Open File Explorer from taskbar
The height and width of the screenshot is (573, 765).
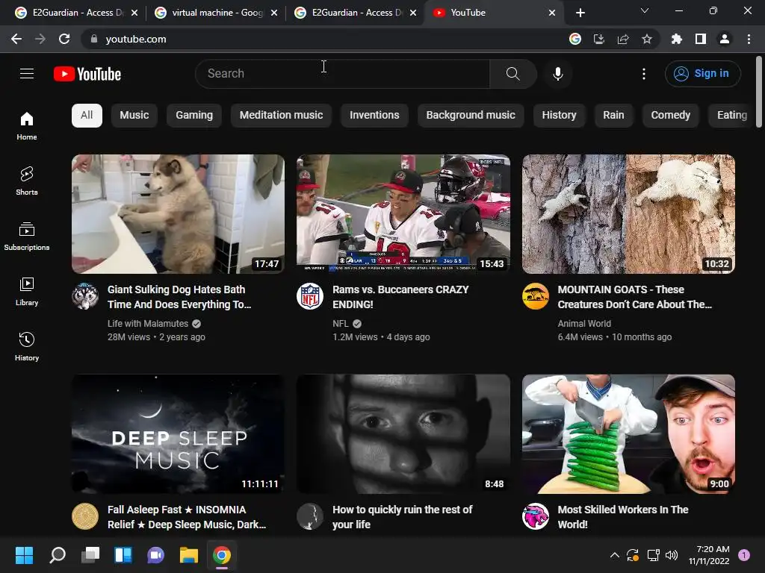(189, 555)
